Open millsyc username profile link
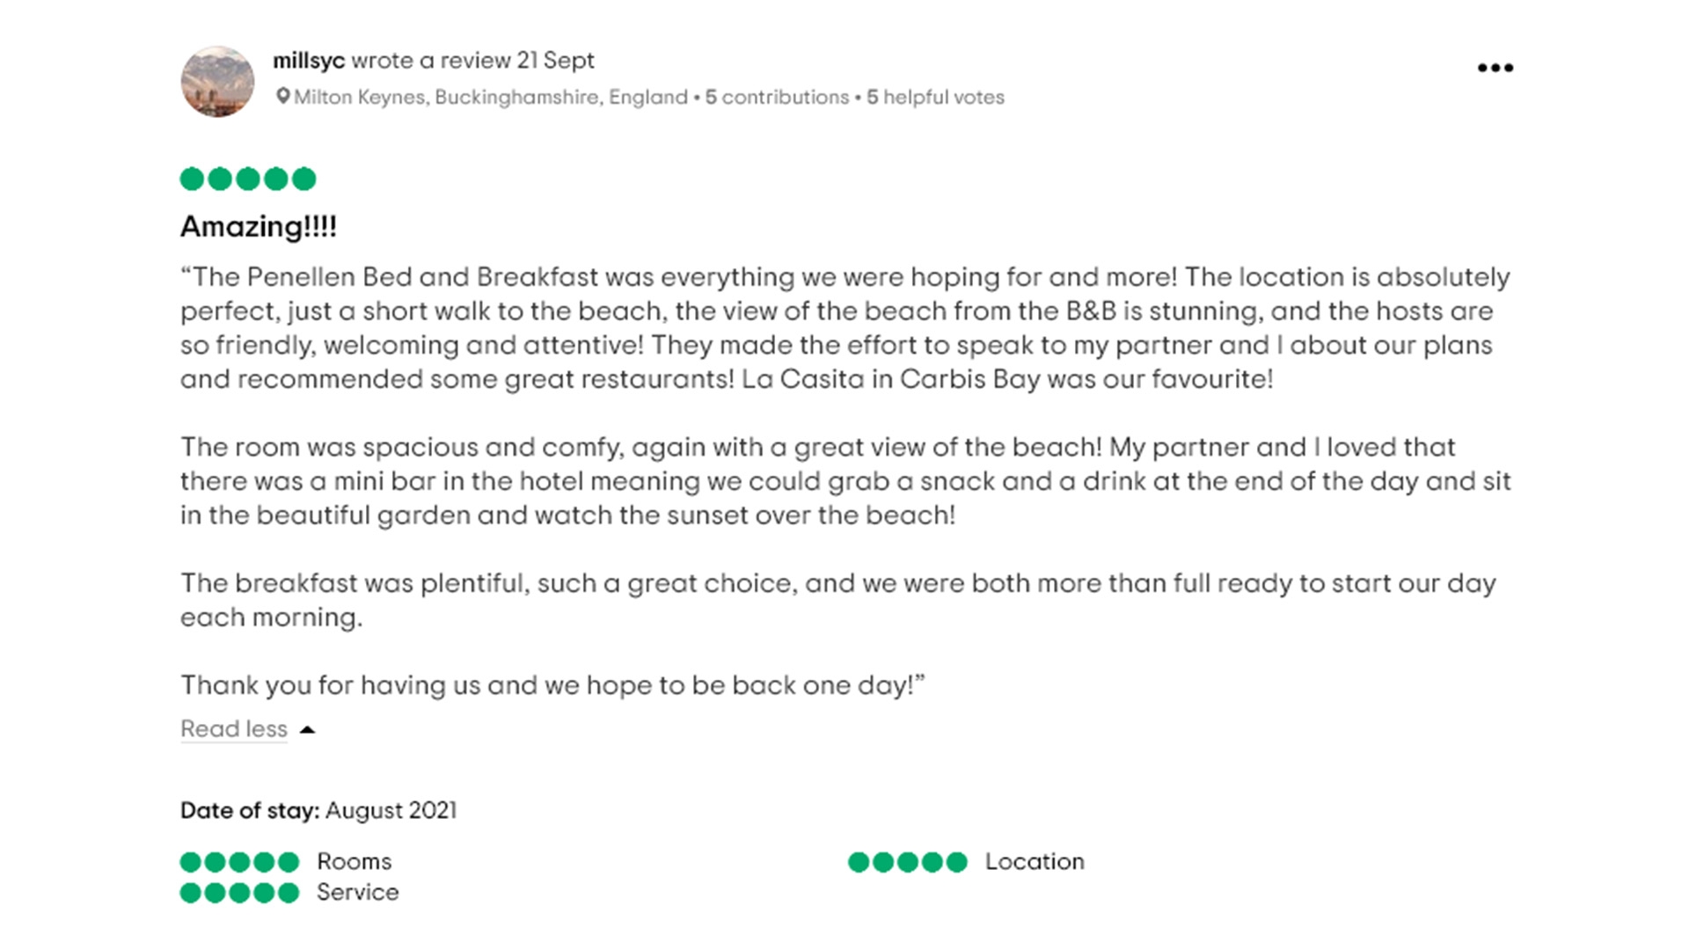 (x=309, y=61)
